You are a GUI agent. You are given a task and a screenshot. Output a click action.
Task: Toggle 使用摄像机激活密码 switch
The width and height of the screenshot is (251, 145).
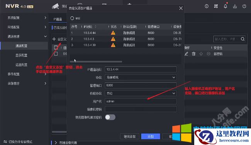point(110,117)
